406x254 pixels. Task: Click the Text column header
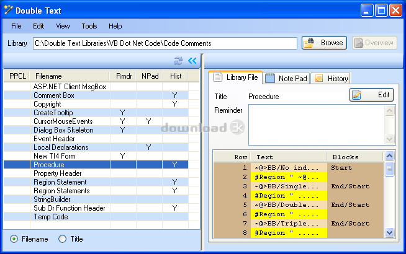click(x=289, y=157)
